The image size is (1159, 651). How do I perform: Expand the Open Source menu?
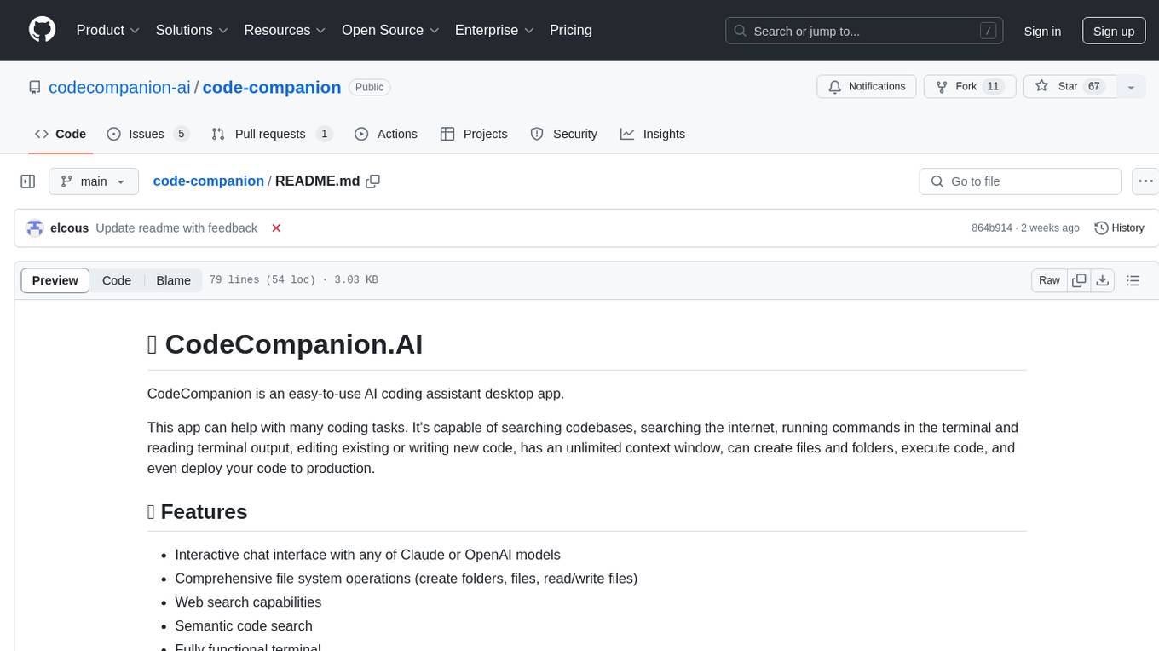tap(390, 30)
